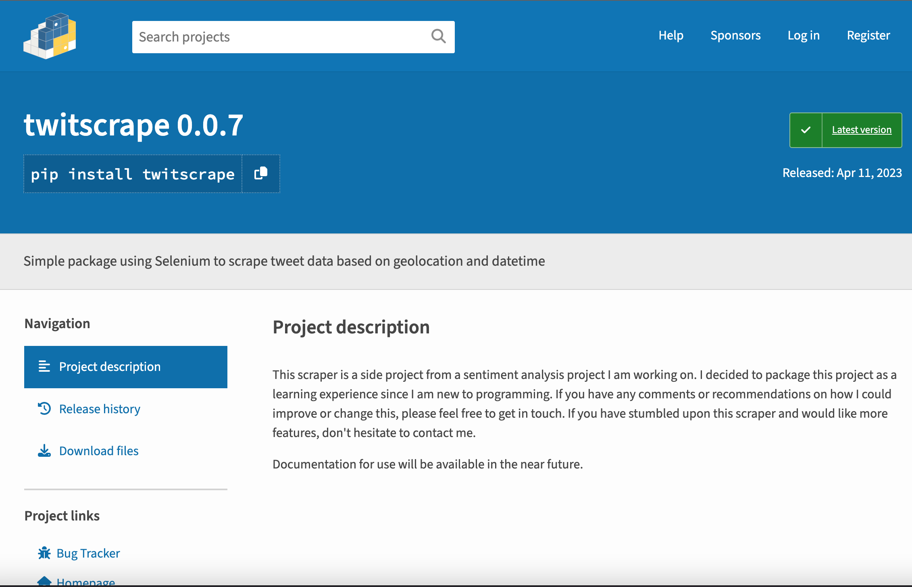
Task: Copy pip install command icon
Action: 261,173
